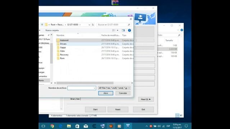
Task: Open dialog help question mark
Action: pyautogui.click(x=129, y=30)
